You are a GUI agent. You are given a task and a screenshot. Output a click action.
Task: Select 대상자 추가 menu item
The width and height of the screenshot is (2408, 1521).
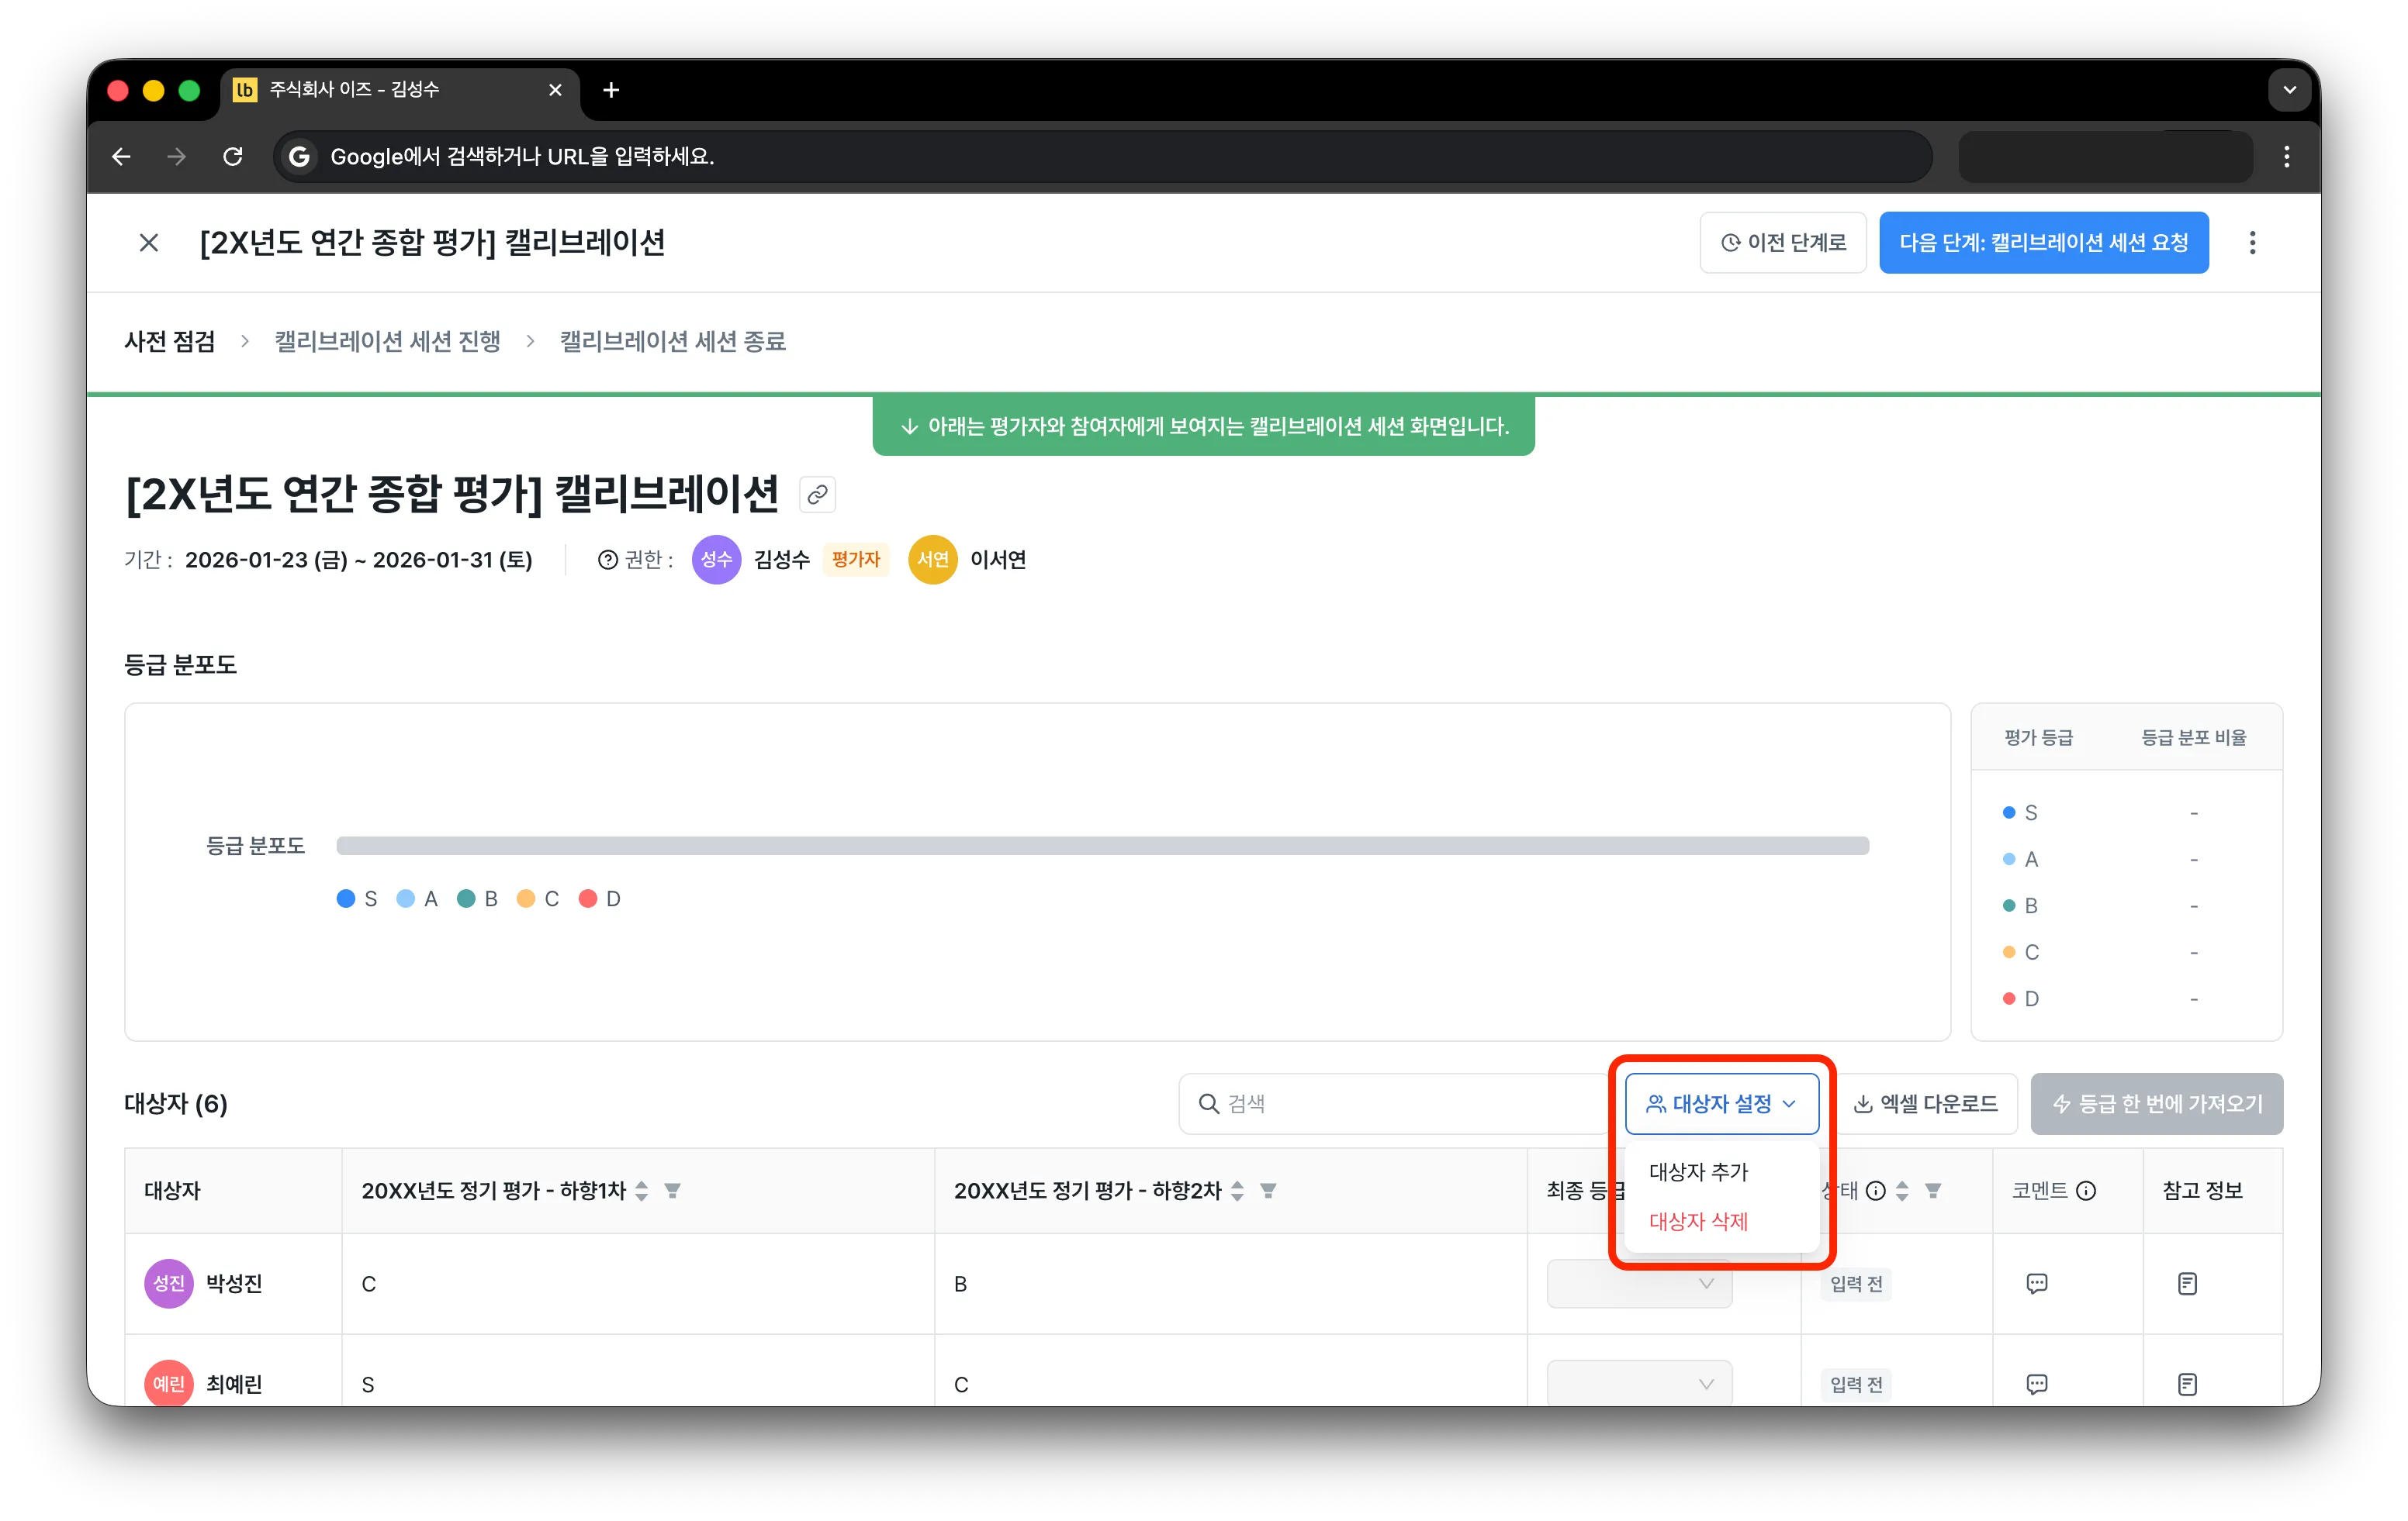pyautogui.click(x=1698, y=1172)
